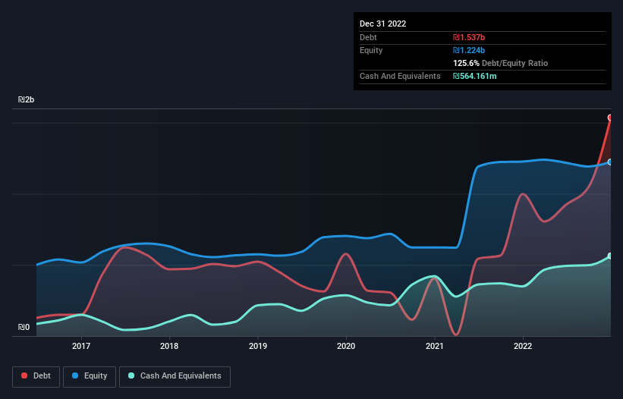Click the ₪1.537b debt value
The height and width of the screenshot is (399, 623).
click(469, 37)
